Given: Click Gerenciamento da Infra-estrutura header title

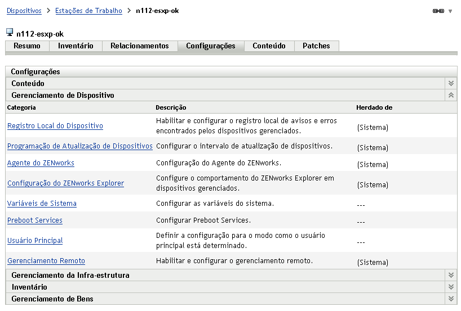Looking at the screenshot, I should pyautogui.click(x=70, y=275).
